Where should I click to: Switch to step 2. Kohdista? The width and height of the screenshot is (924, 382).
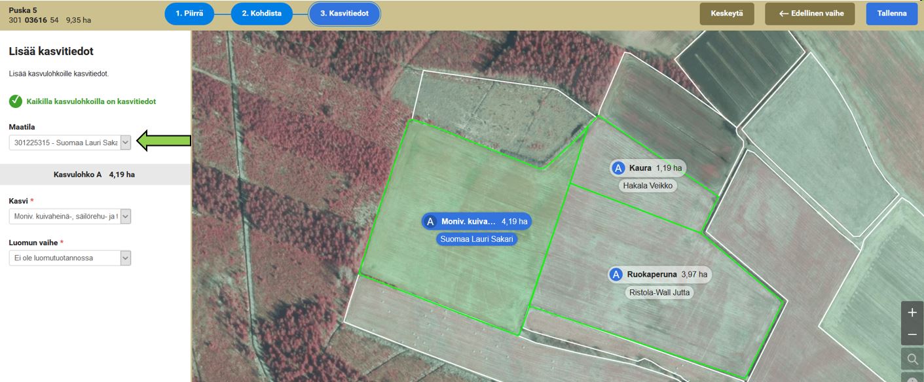point(262,14)
